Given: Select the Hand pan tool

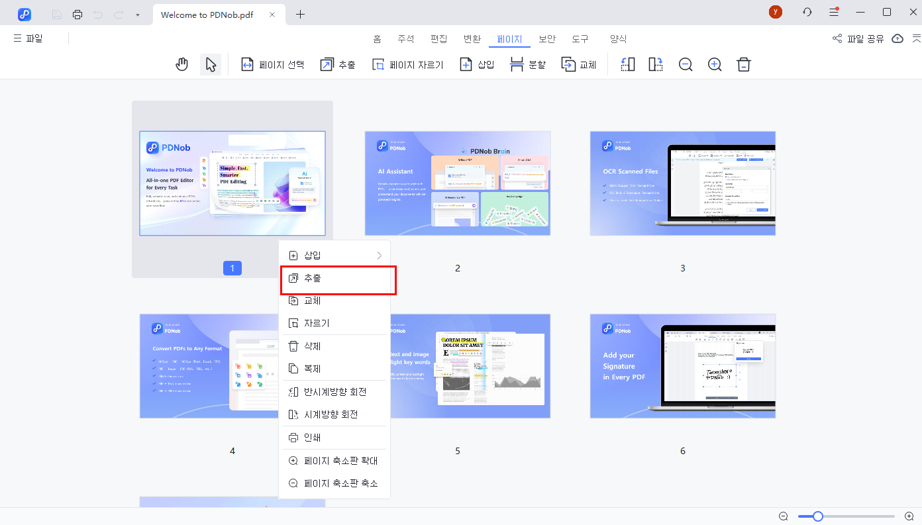Looking at the screenshot, I should (182, 64).
